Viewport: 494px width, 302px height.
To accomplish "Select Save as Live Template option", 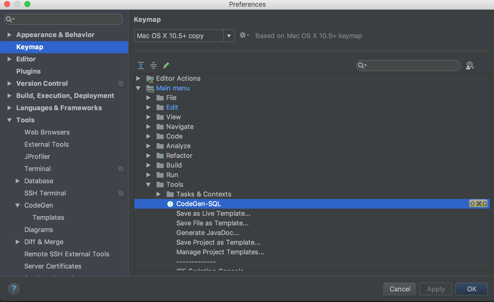I will coord(214,213).
